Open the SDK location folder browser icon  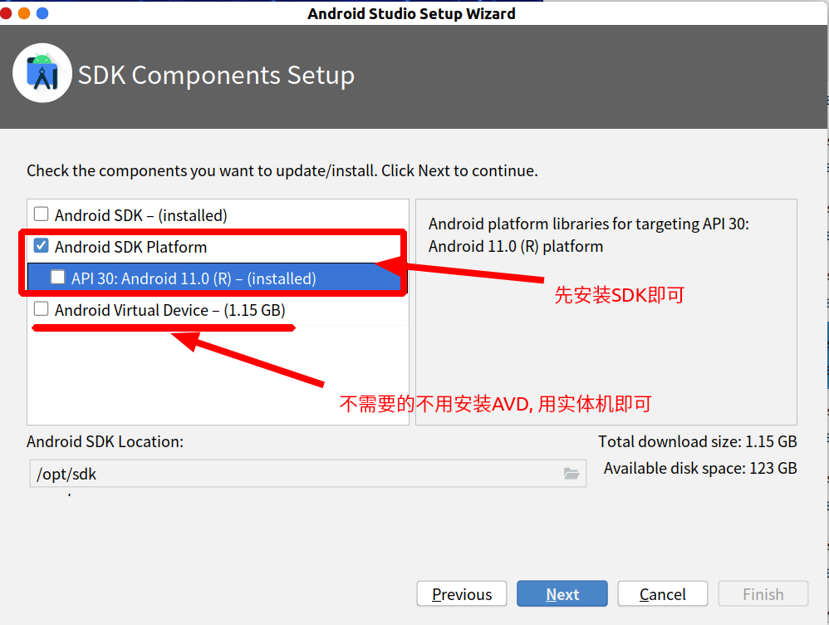pyautogui.click(x=571, y=473)
